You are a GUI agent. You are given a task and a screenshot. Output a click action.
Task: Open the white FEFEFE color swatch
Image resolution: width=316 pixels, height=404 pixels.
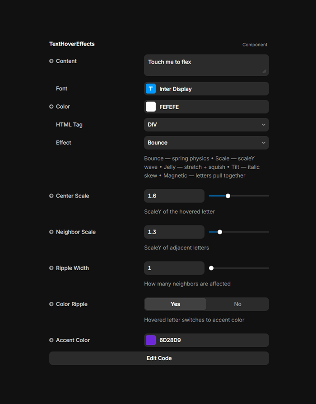coord(151,106)
